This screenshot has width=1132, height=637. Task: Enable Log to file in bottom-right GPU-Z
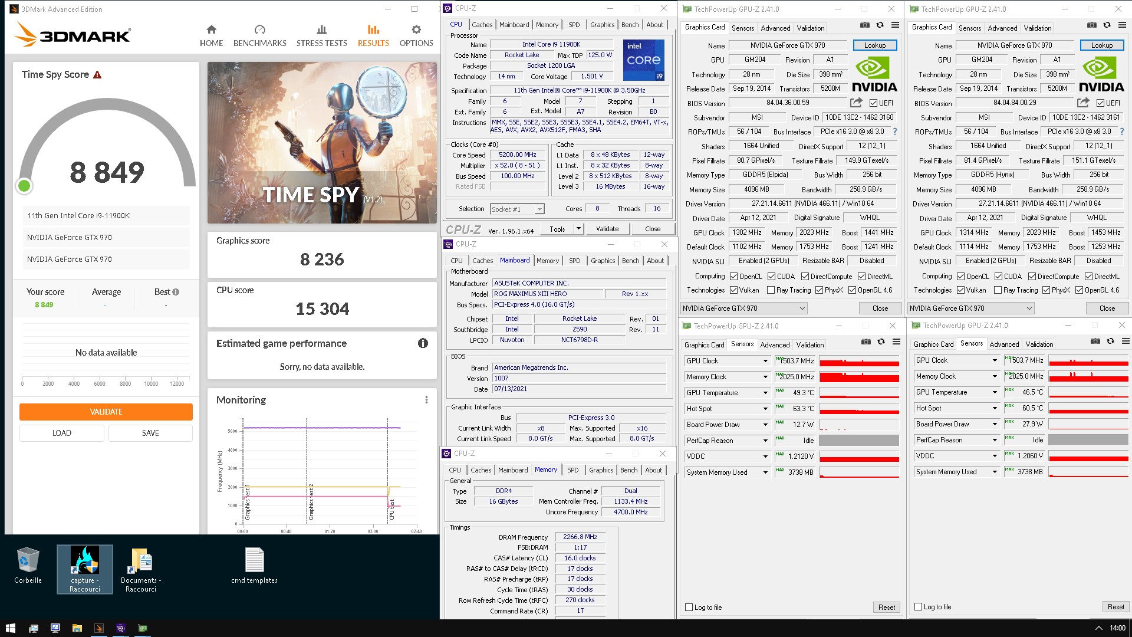click(918, 606)
